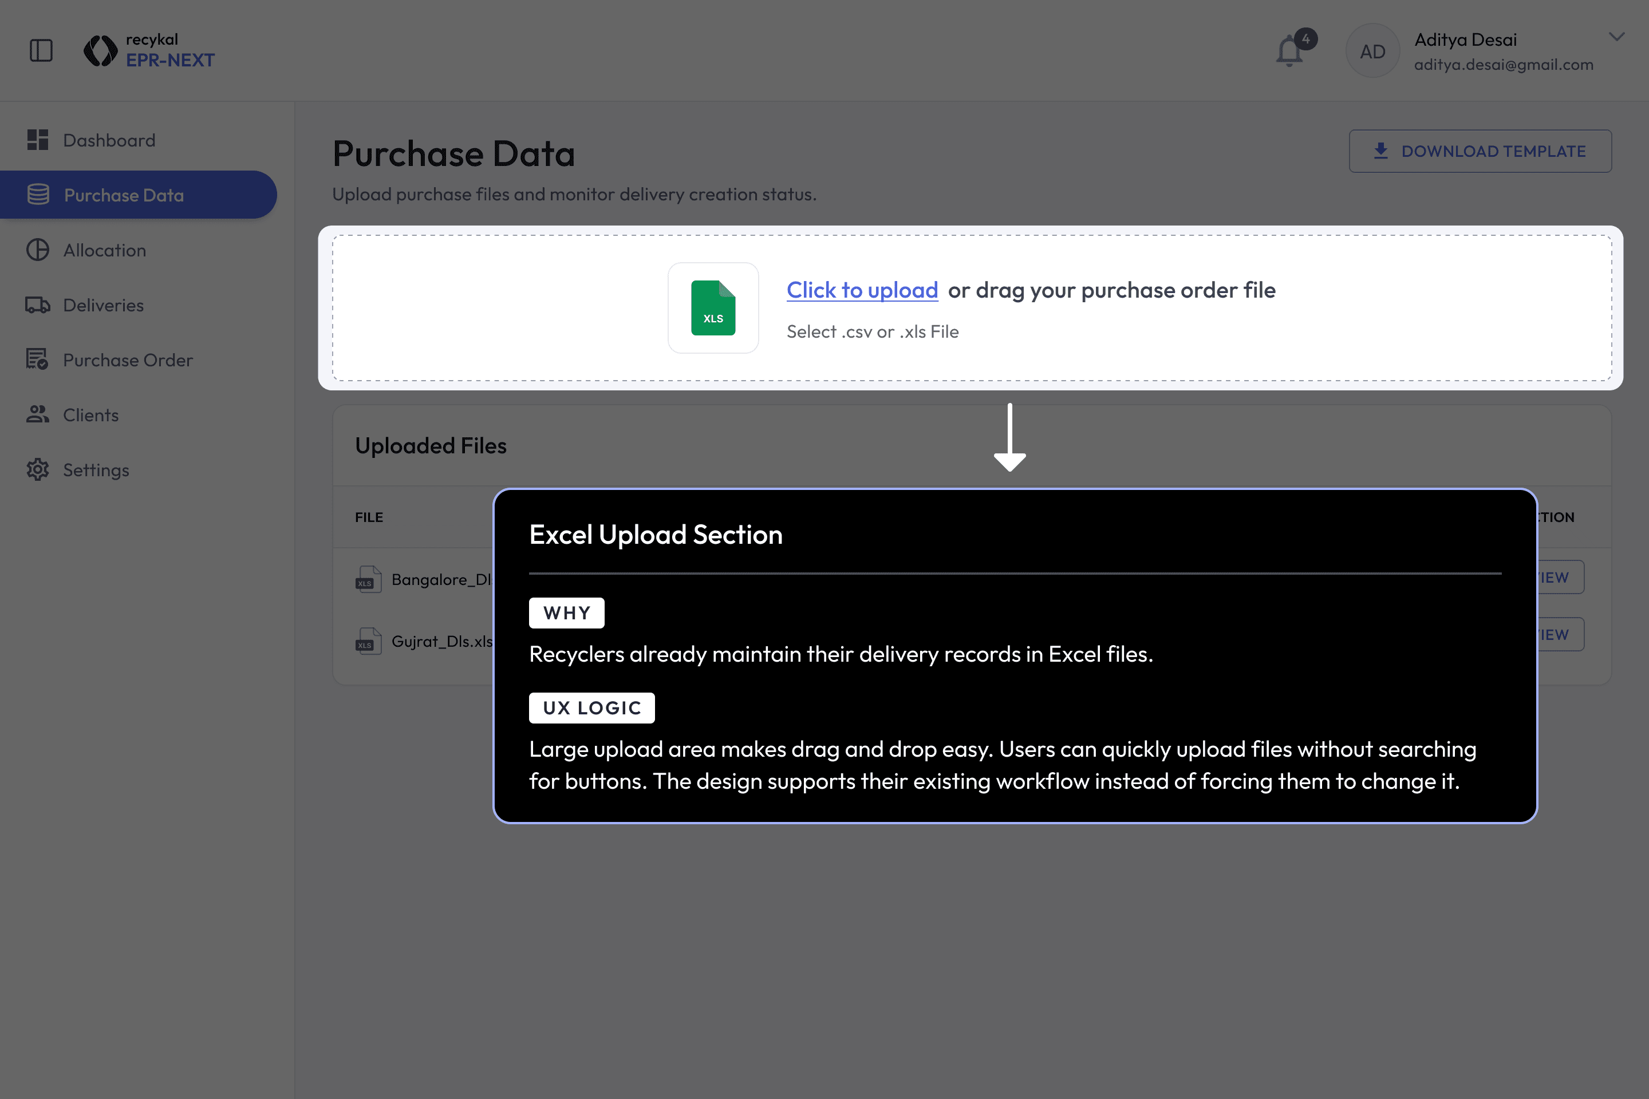Open the Purchase Data menu item
Image resolution: width=1649 pixels, height=1099 pixels.
(124, 195)
